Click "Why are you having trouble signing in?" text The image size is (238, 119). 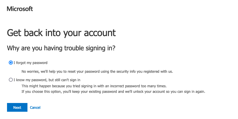click(61, 48)
